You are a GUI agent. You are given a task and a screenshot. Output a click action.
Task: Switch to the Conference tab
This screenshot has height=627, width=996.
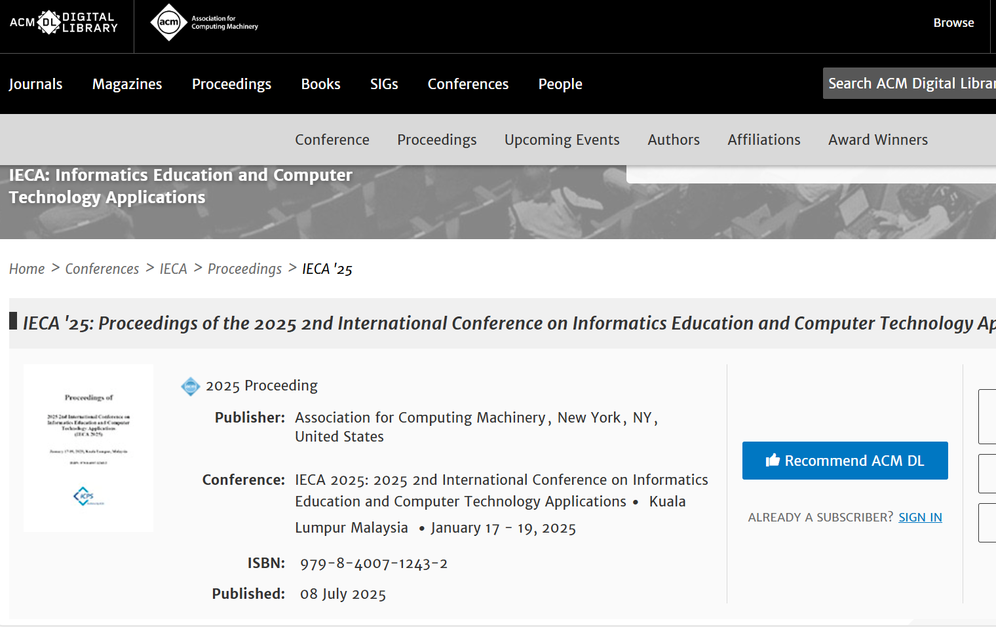tap(332, 140)
